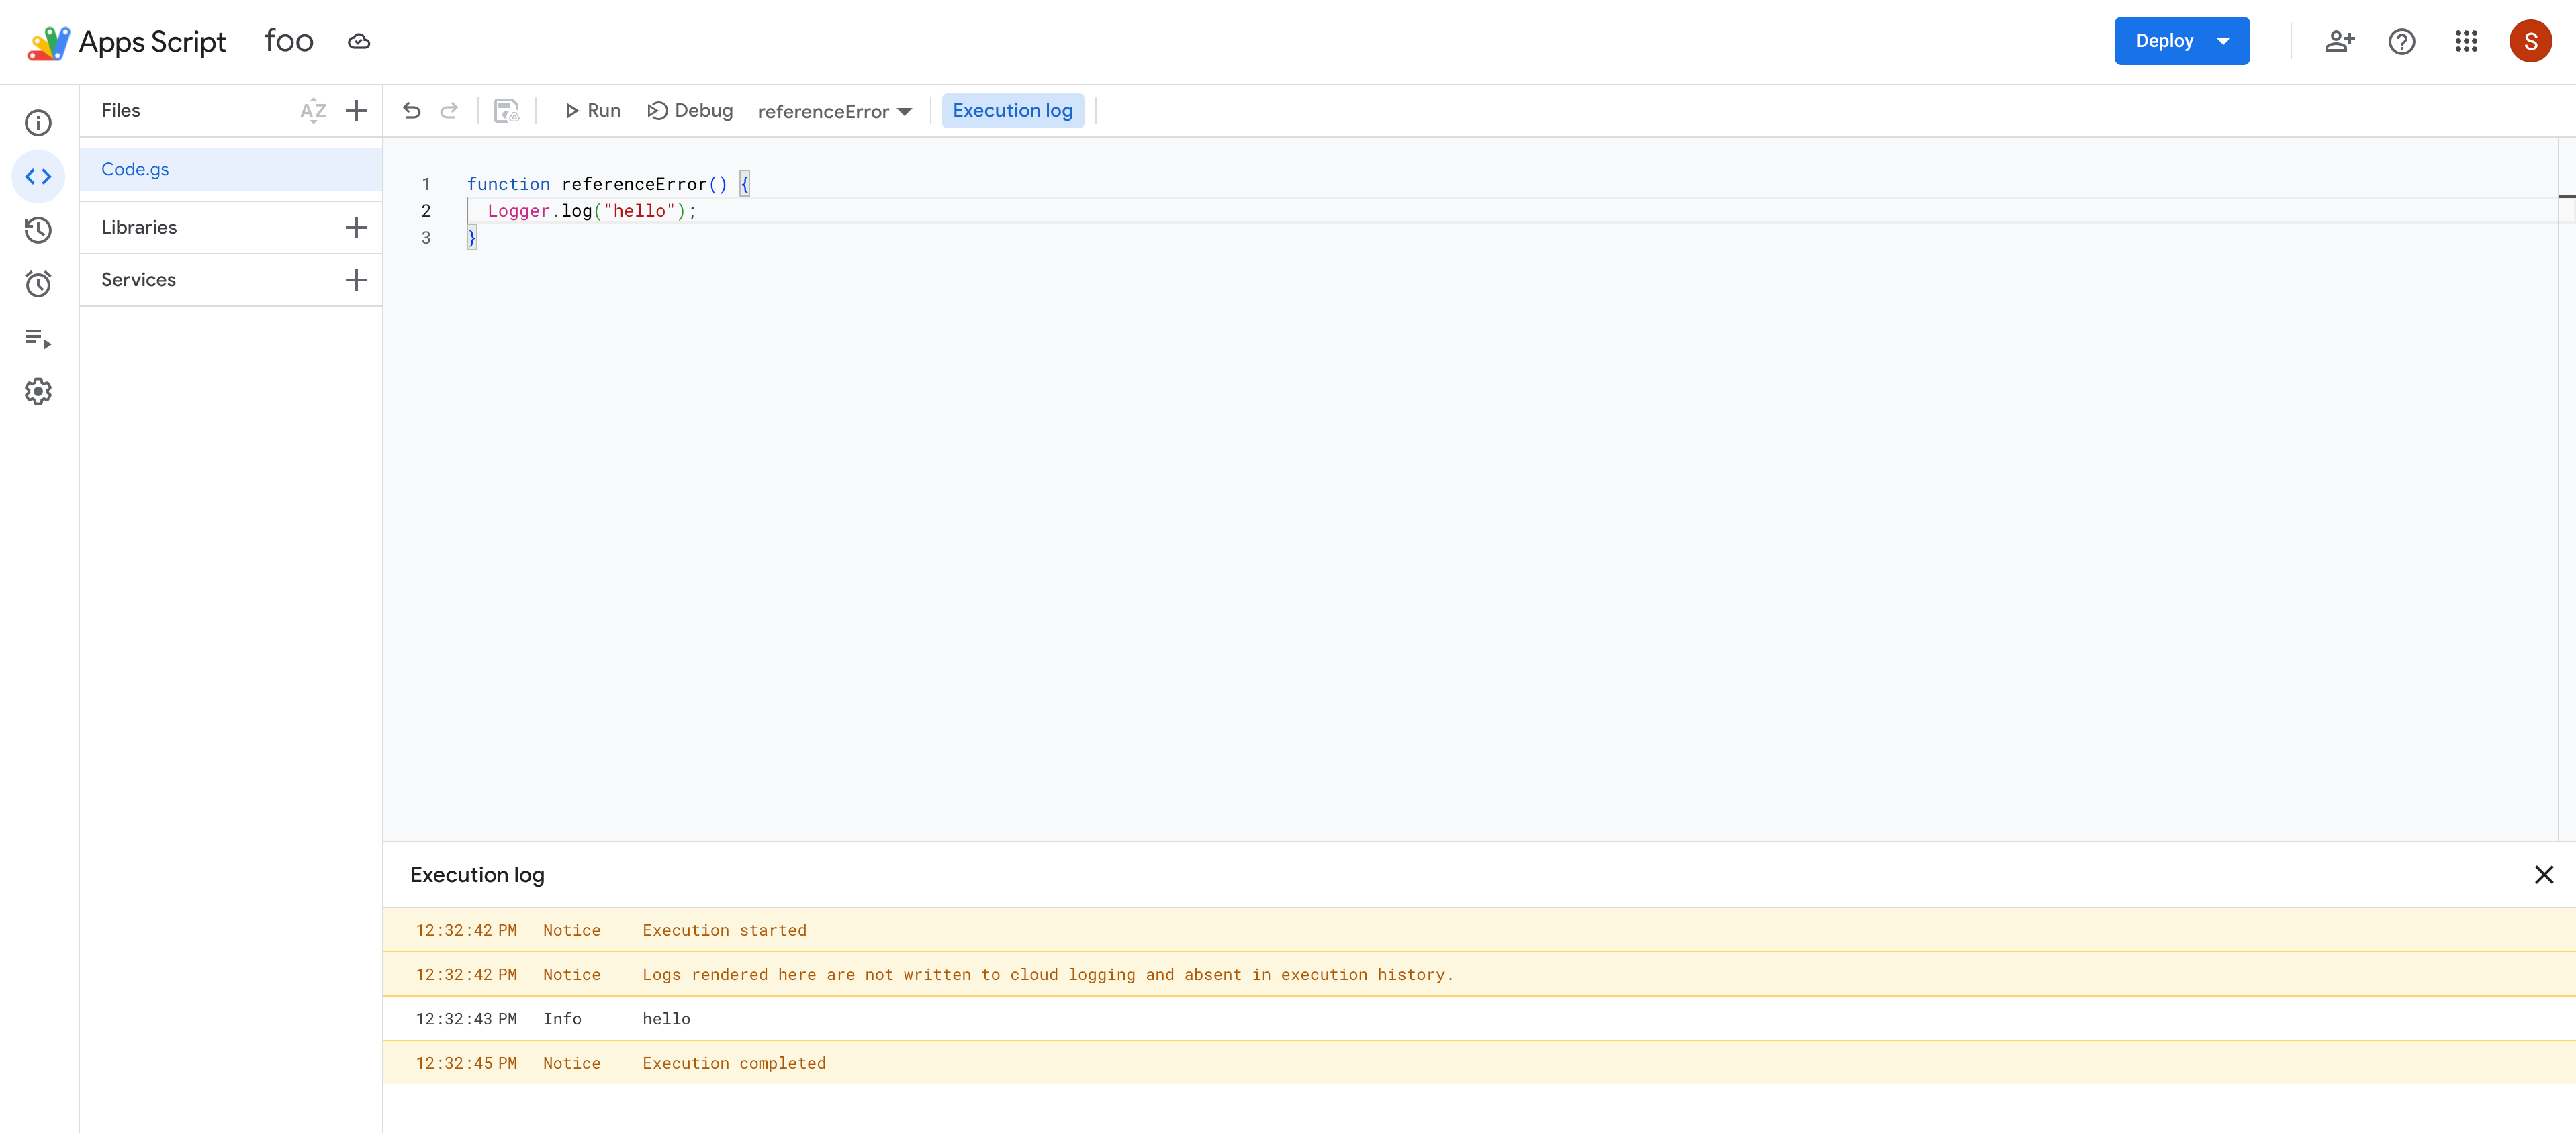Open the Executions list
The height and width of the screenshot is (1133, 2576).
[38, 339]
